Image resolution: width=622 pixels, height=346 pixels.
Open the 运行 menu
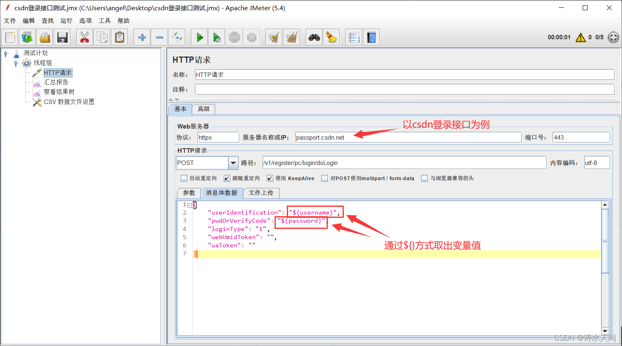(x=66, y=20)
